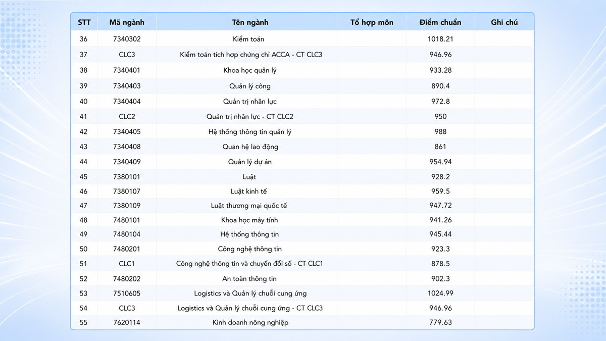
Task: Select the Tổ hợp môn header
Action: pos(372,22)
